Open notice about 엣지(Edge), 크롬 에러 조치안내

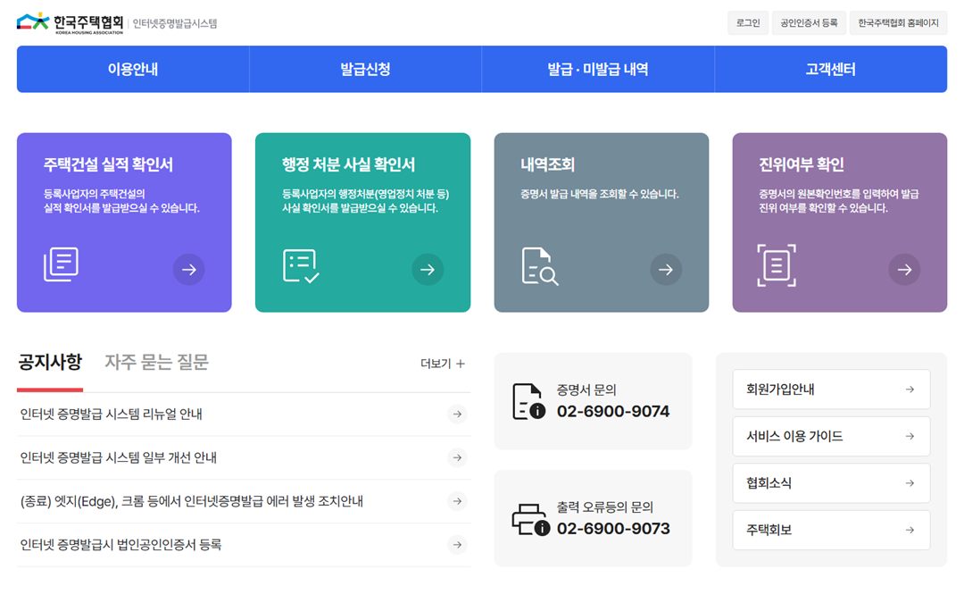pyautogui.click(x=192, y=501)
